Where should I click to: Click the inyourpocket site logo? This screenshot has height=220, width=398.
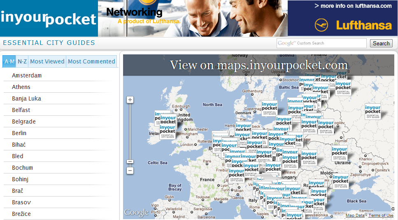pyautogui.click(x=49, y=19)
